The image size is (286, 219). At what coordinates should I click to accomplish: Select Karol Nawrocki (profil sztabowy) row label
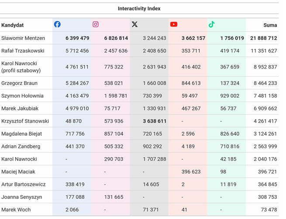pyautogui.click(x=21, y=67)
